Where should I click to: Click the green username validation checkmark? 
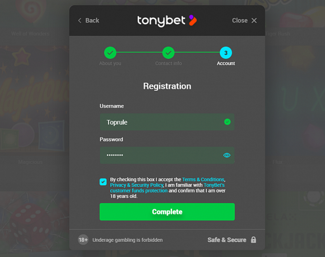pyautogui.click(x=227, y=122)
